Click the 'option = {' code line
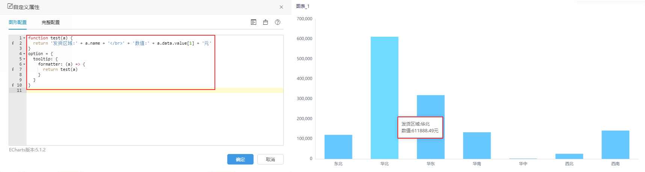This screenshot has width=645, height=172. coord(41,54)
